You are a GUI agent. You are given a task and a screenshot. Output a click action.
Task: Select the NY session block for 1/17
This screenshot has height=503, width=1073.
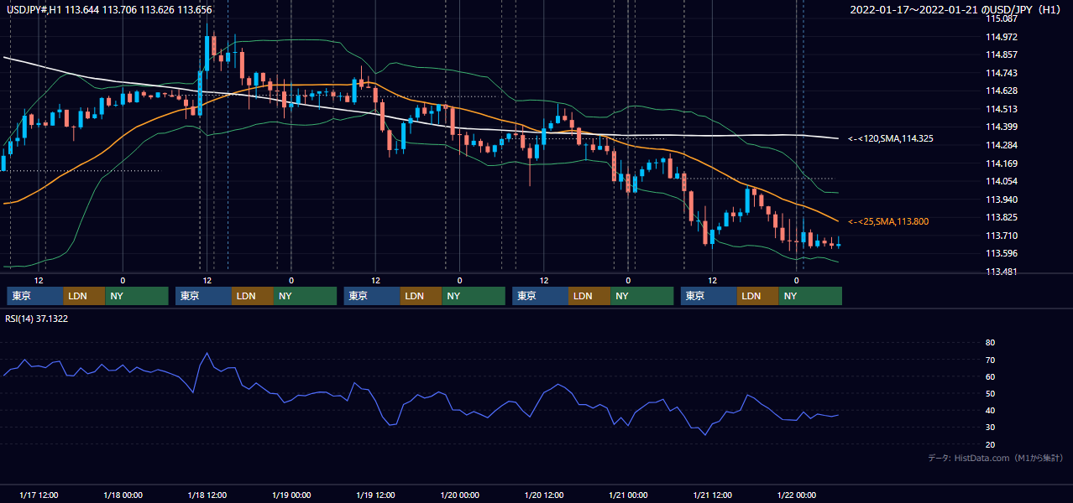tap(137, 296)
